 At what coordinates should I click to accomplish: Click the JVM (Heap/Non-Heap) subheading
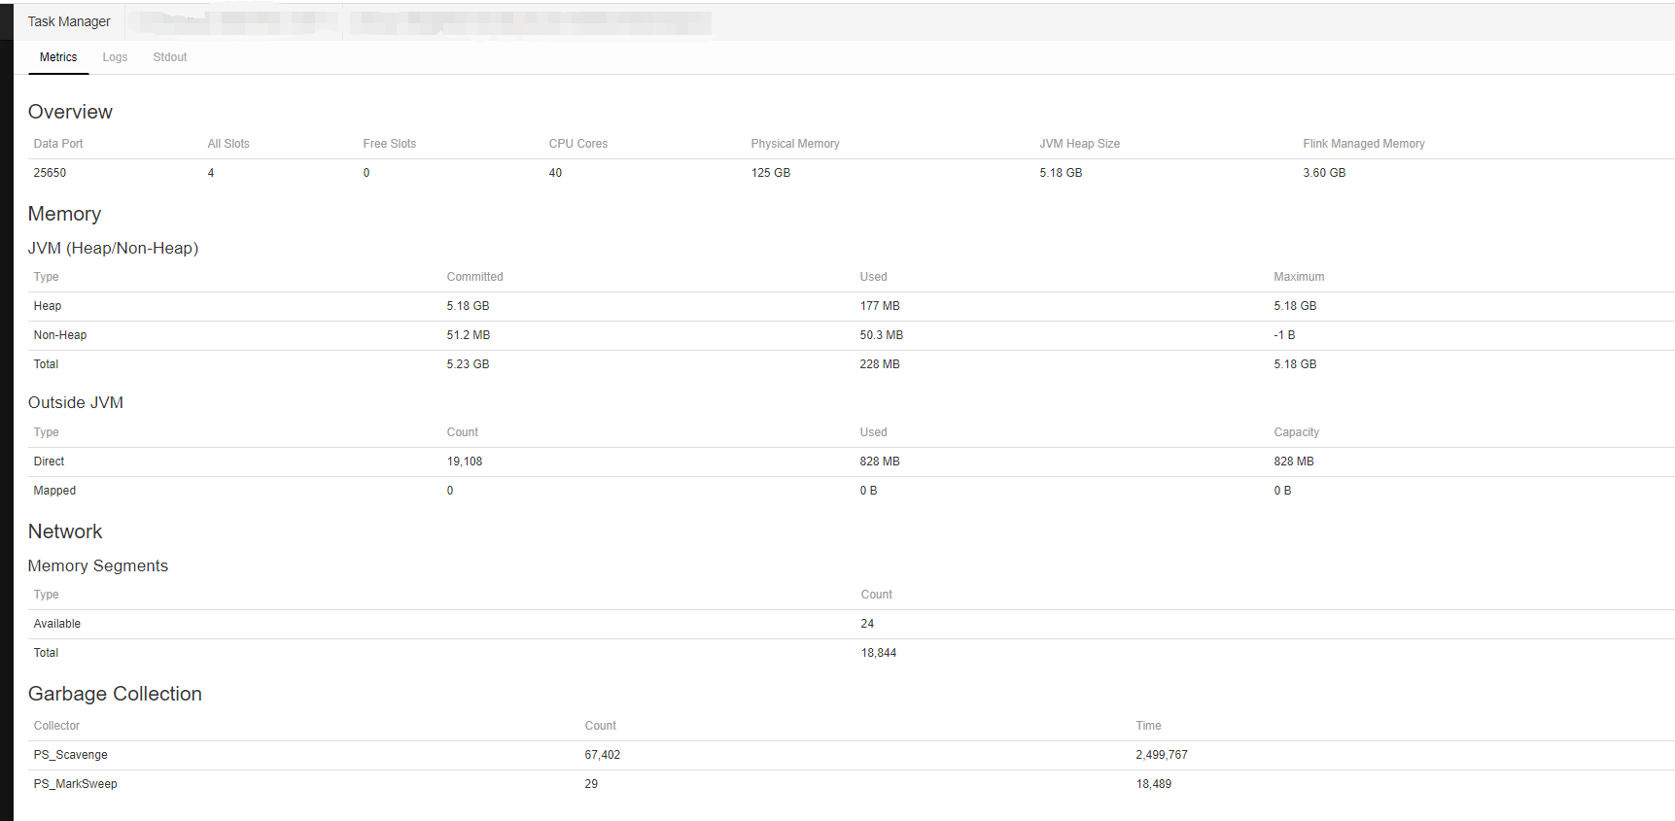[x=113, y=248]
